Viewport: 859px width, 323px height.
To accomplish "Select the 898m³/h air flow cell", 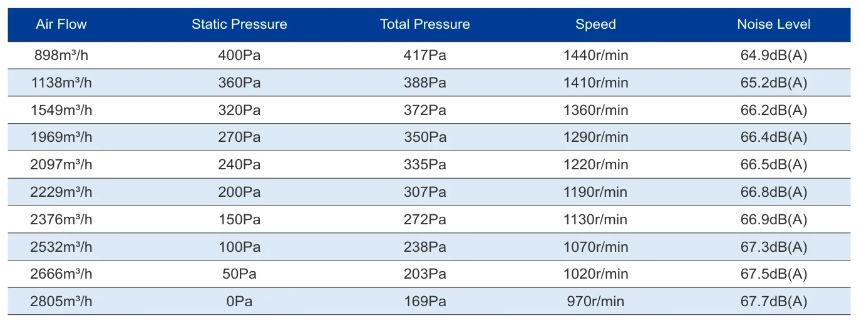I will tap(61, 55).
